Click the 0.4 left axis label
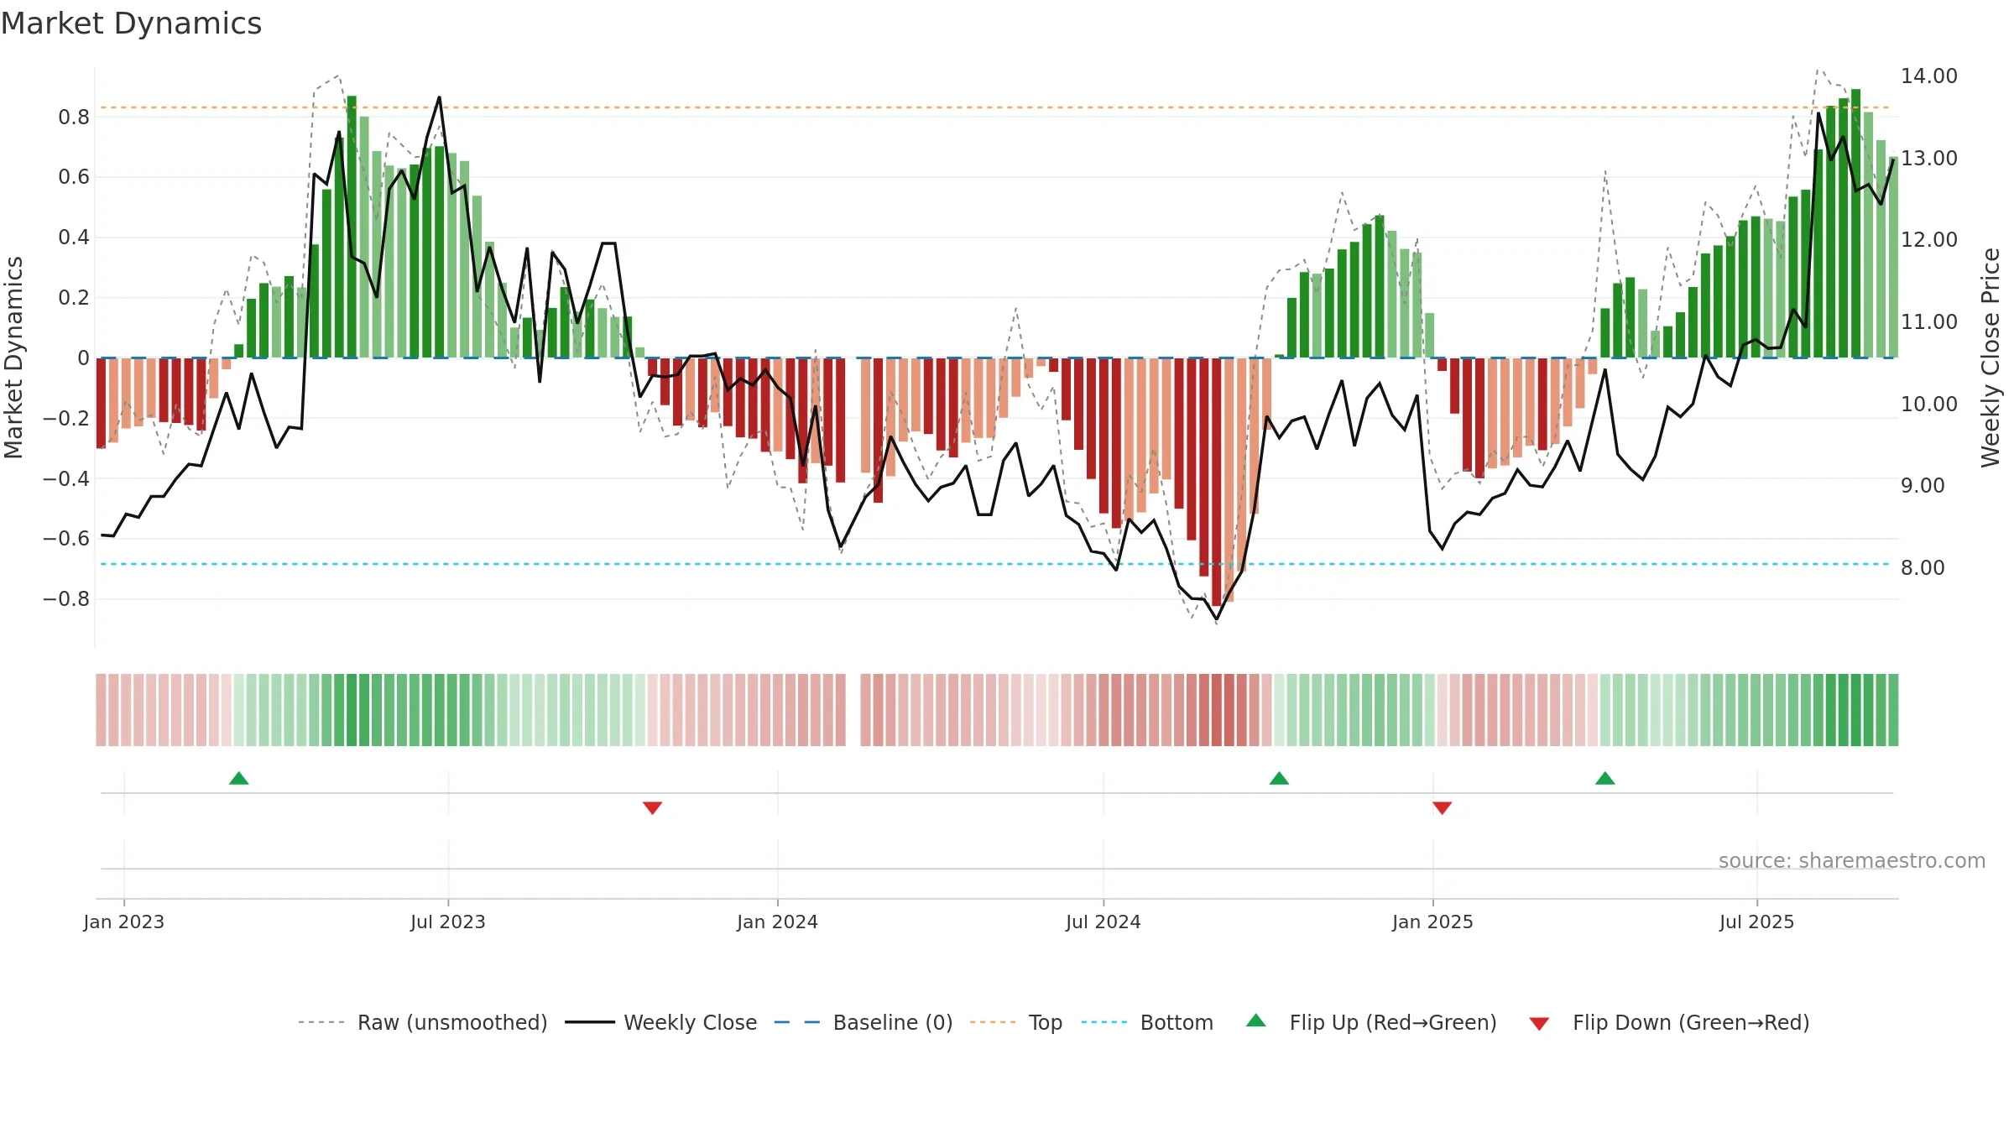This screenshot has width=2014, height=1133. click(x=74, y=238)
